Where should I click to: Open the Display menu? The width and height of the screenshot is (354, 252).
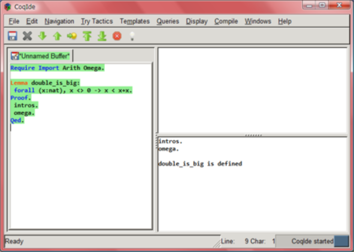[197, 21]
